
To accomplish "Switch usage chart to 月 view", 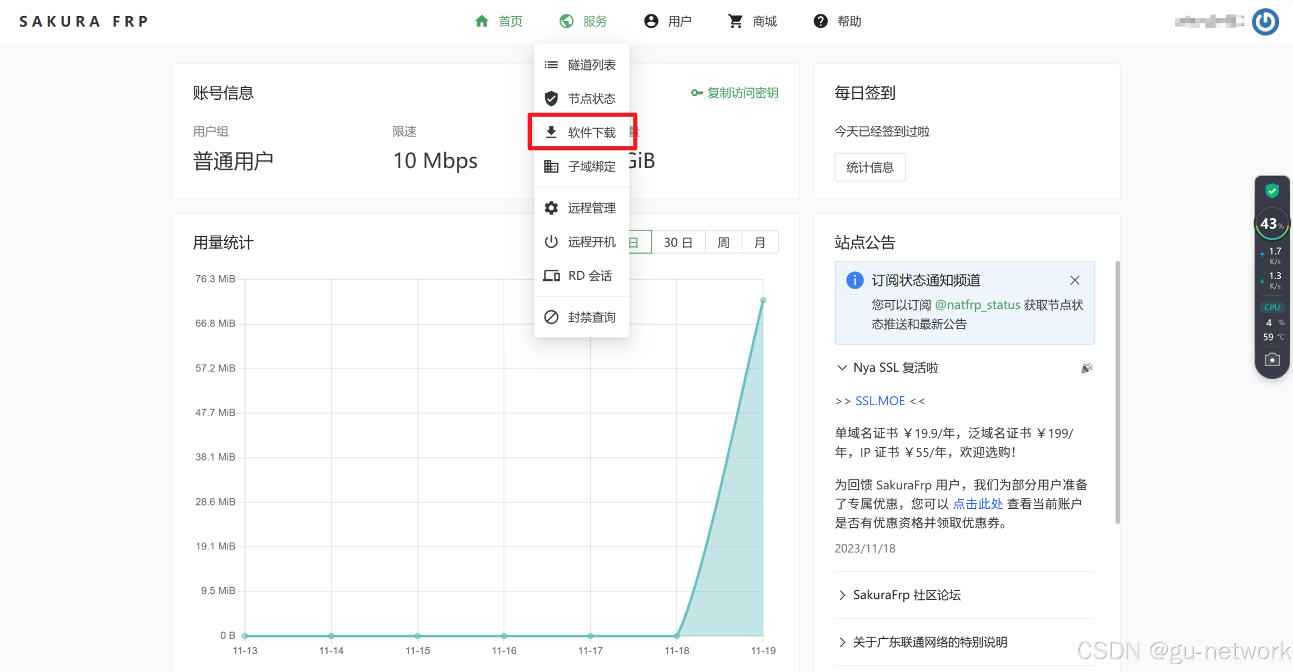I will pos(759,242).
